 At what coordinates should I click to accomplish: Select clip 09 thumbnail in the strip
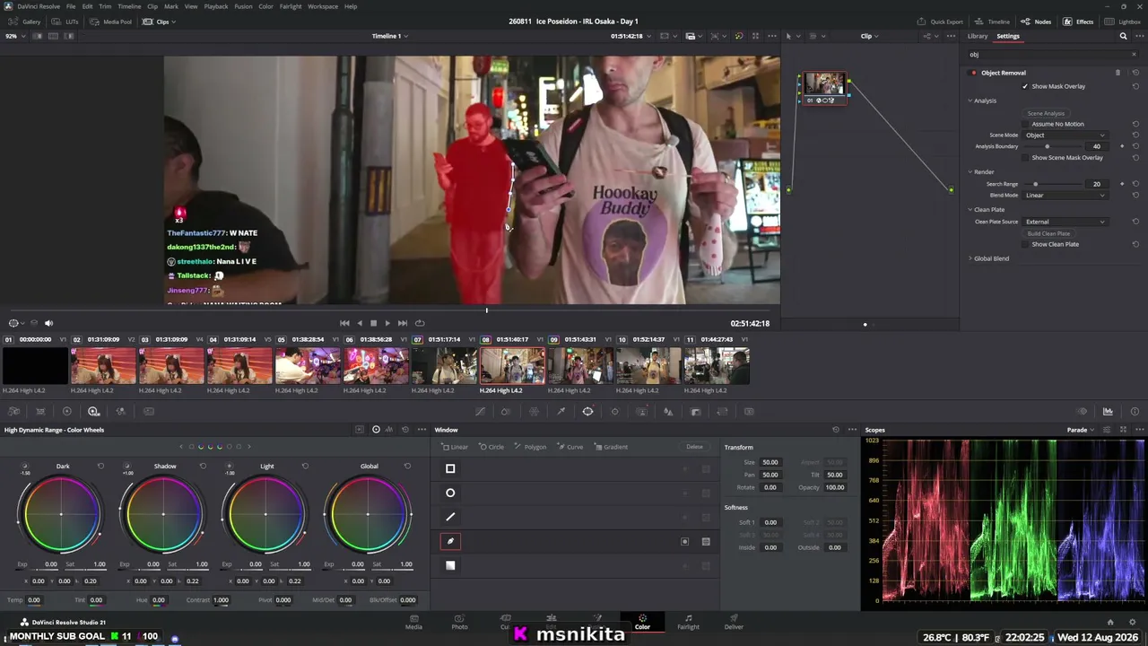click(x=580, y=366)
